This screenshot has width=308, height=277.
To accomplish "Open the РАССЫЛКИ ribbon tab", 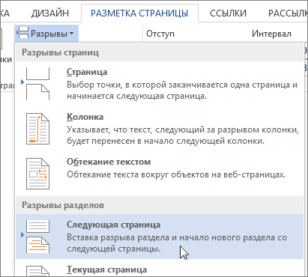I will coord(288,13).
